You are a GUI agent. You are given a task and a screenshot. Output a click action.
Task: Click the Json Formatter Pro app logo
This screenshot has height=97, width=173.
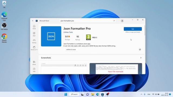click(51, 36)
